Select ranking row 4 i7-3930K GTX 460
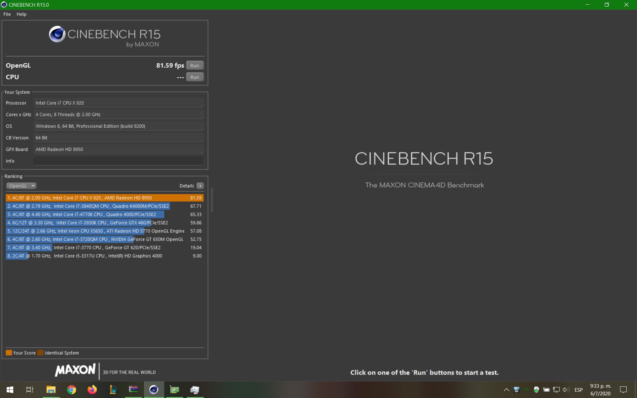Image resolution: width=637 pixels, height=398 pixels. [105, 223]
